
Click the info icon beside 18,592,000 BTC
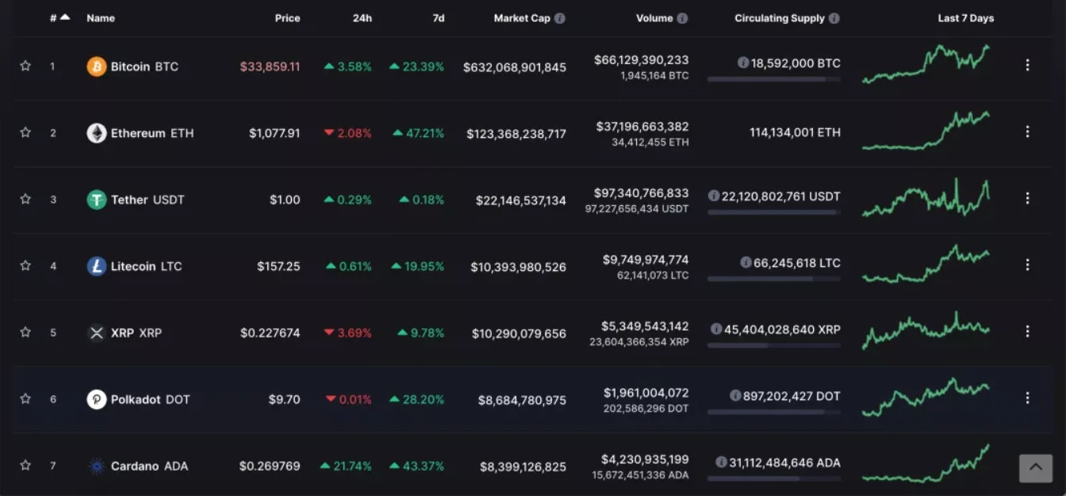tap(743, 63)
